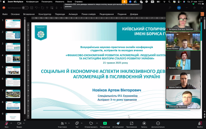Mute microphone with the Звук icon
206x129 pixels.
pyautogui.click(x=6, y=123)
